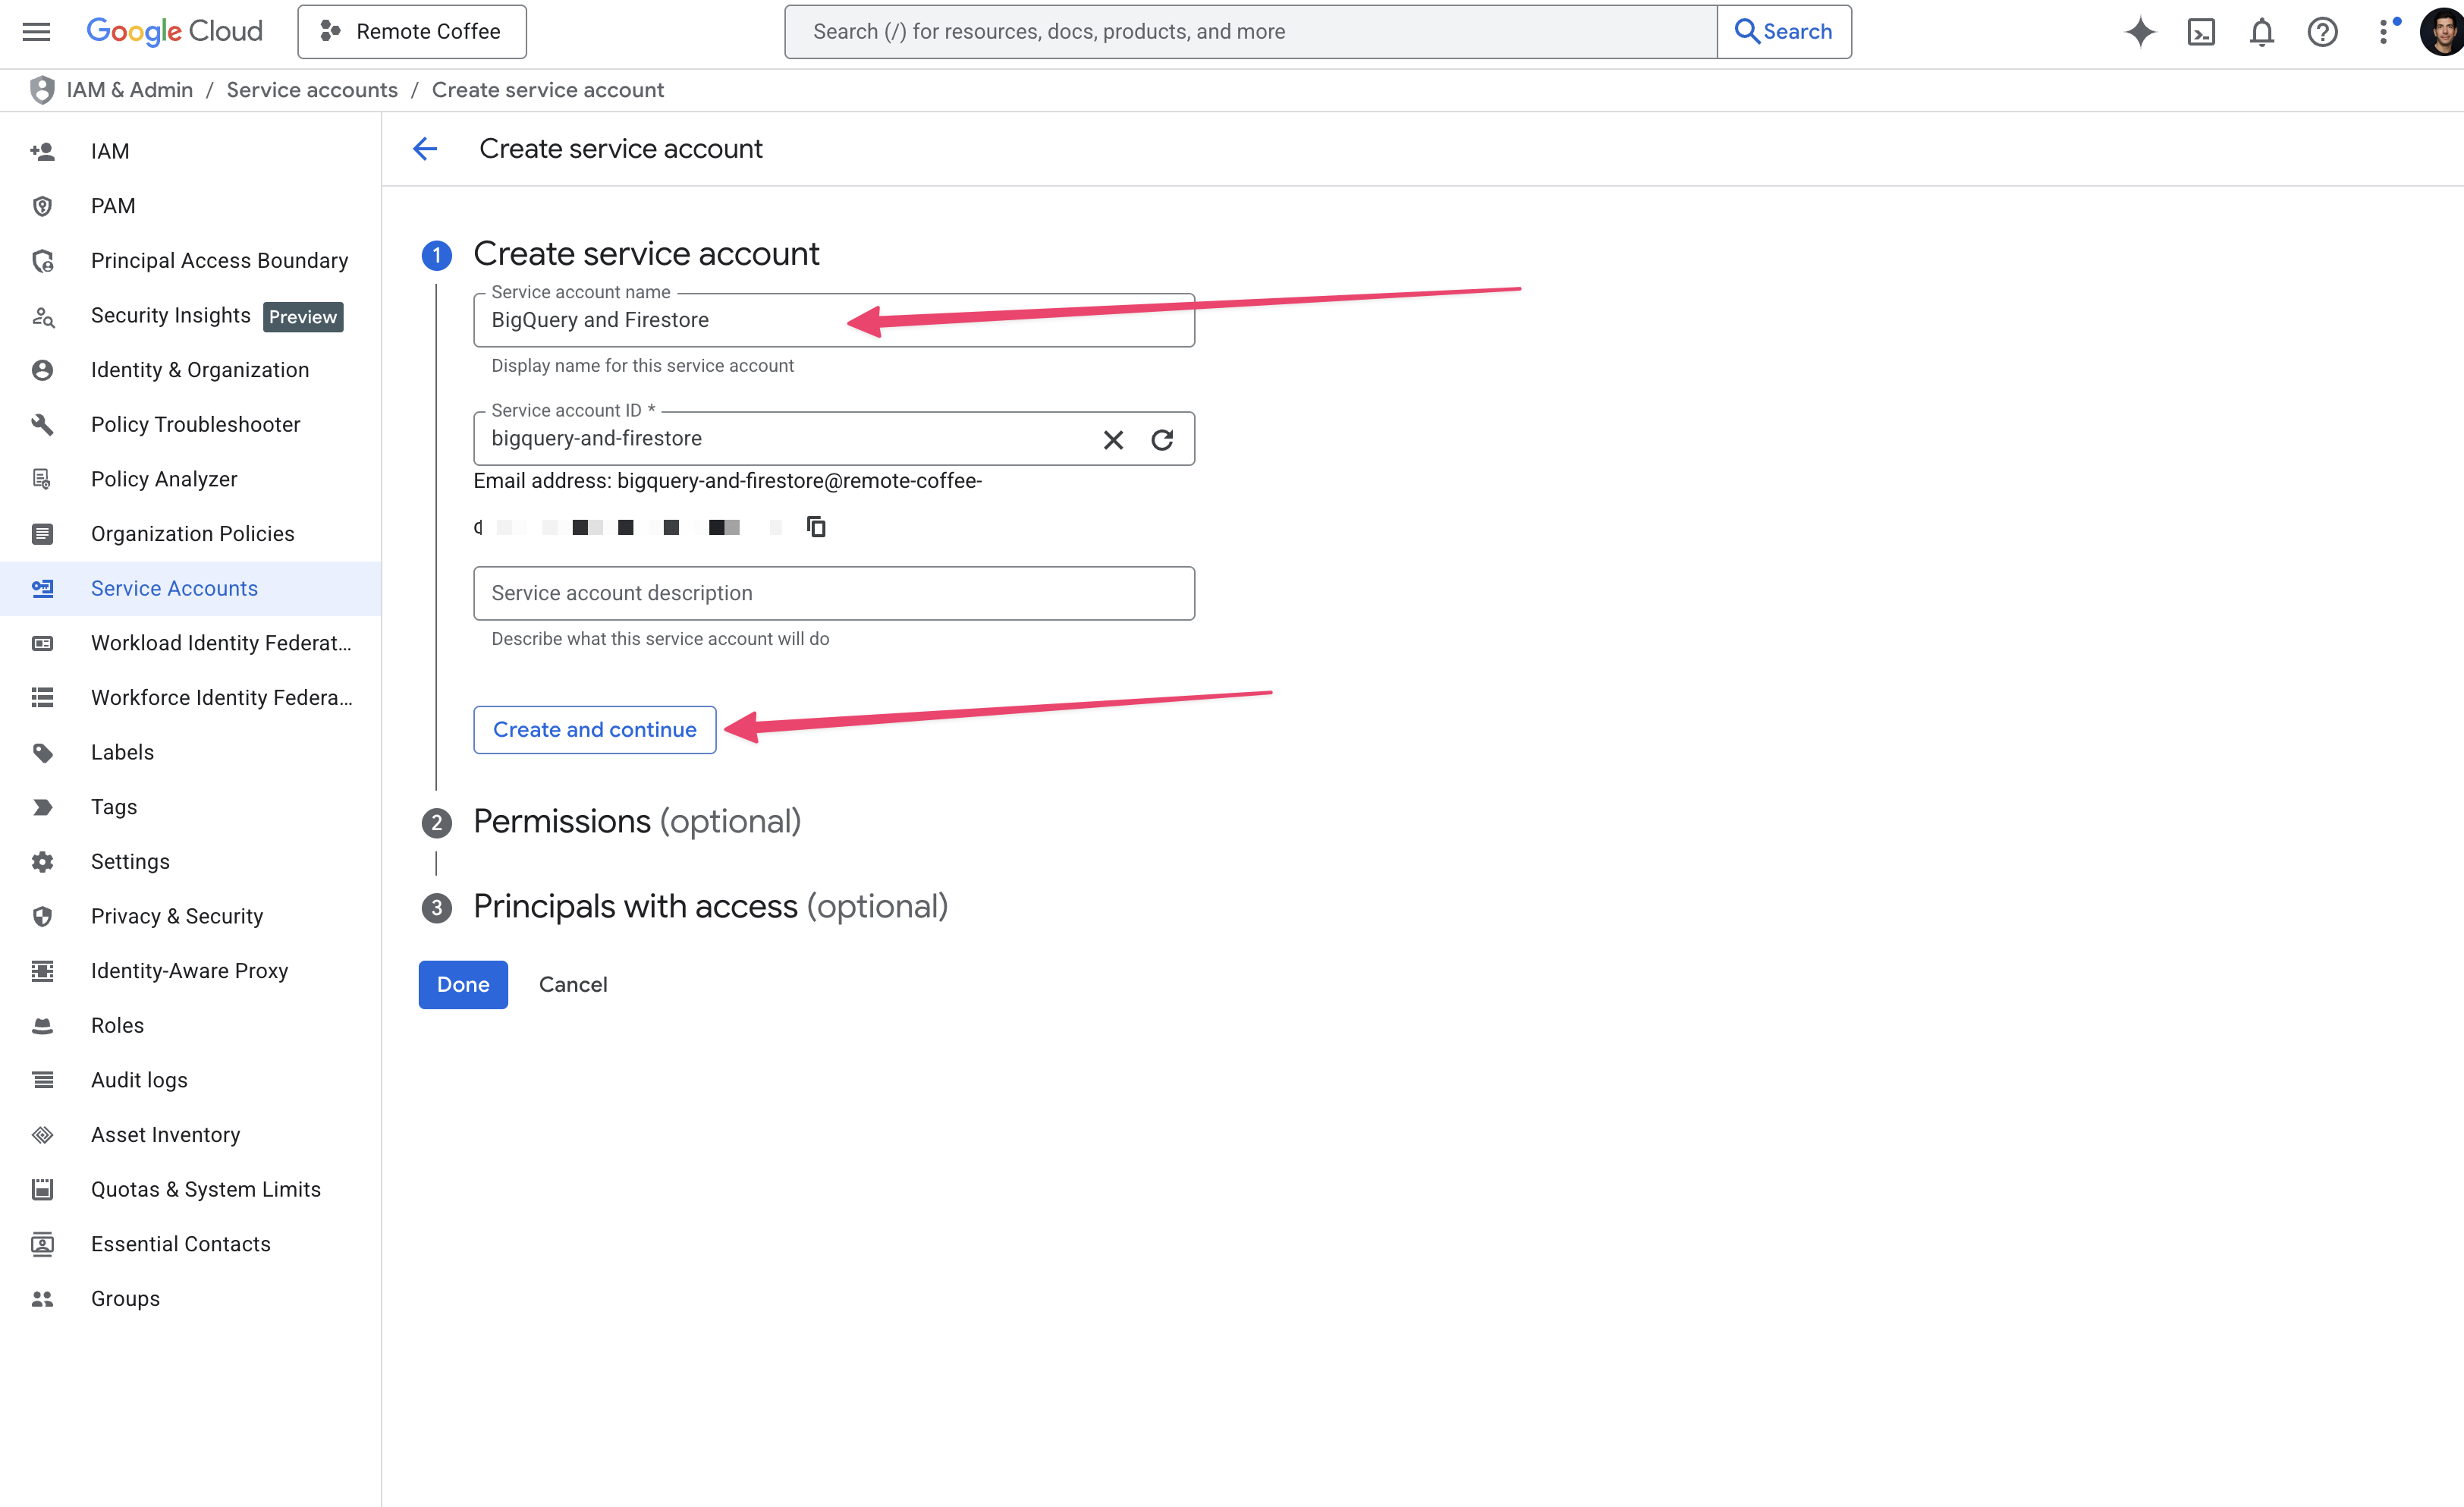Focus the Service account description field

(x=833, y=593)
